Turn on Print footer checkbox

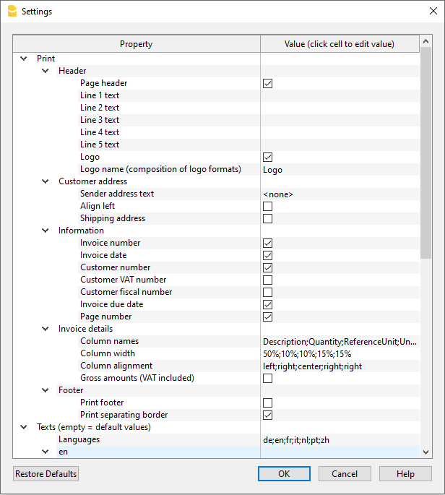point(268,403)
